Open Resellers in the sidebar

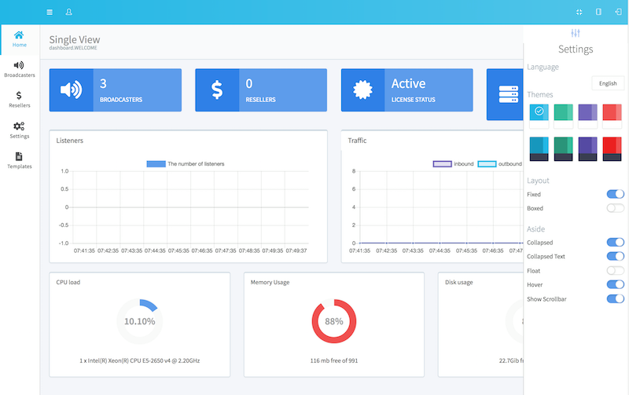point(19,100)
